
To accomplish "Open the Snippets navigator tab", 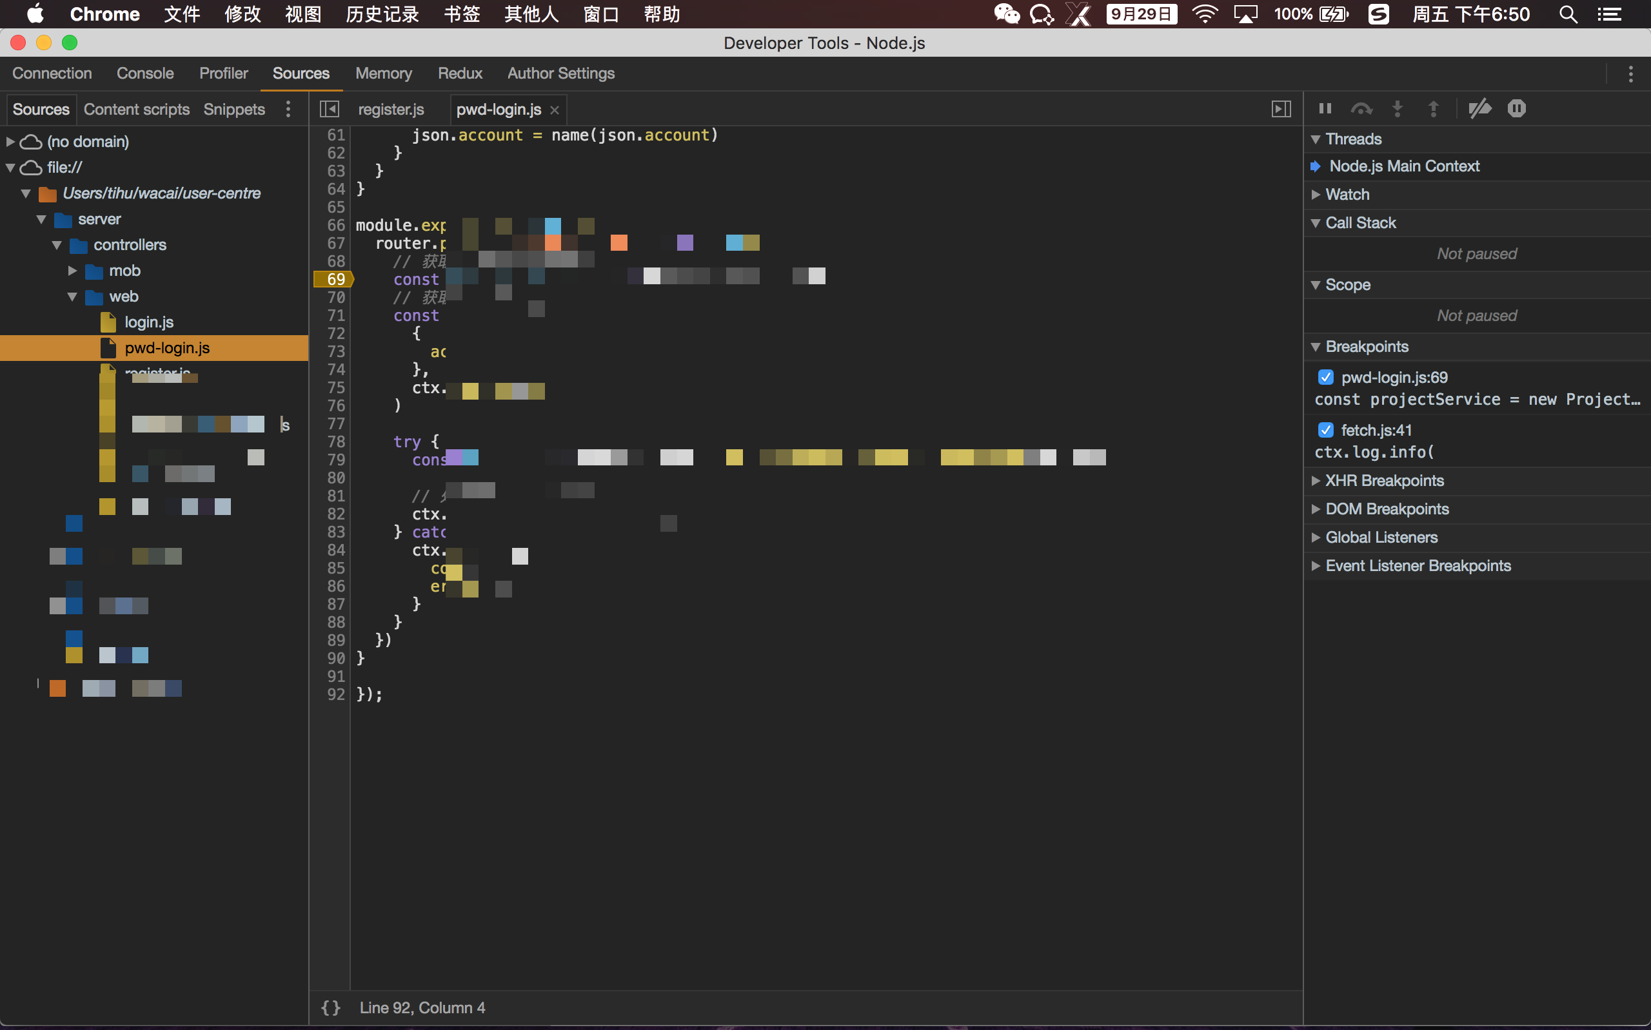I will point(233,110).
